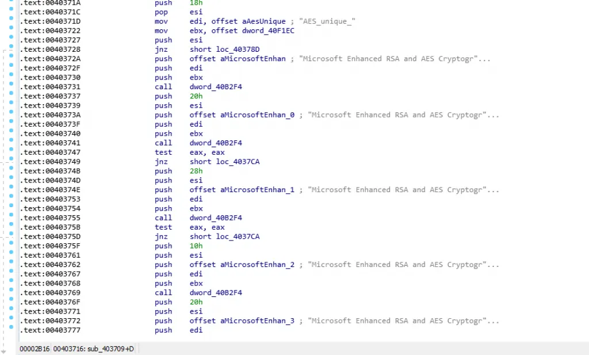589x355 pixels.
Task: Select dword_40B2F4 call at address 00403741
Action: coord(216,143)
